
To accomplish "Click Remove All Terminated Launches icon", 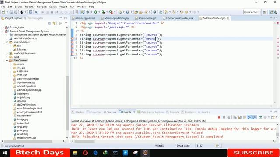I will pos(228,117).
